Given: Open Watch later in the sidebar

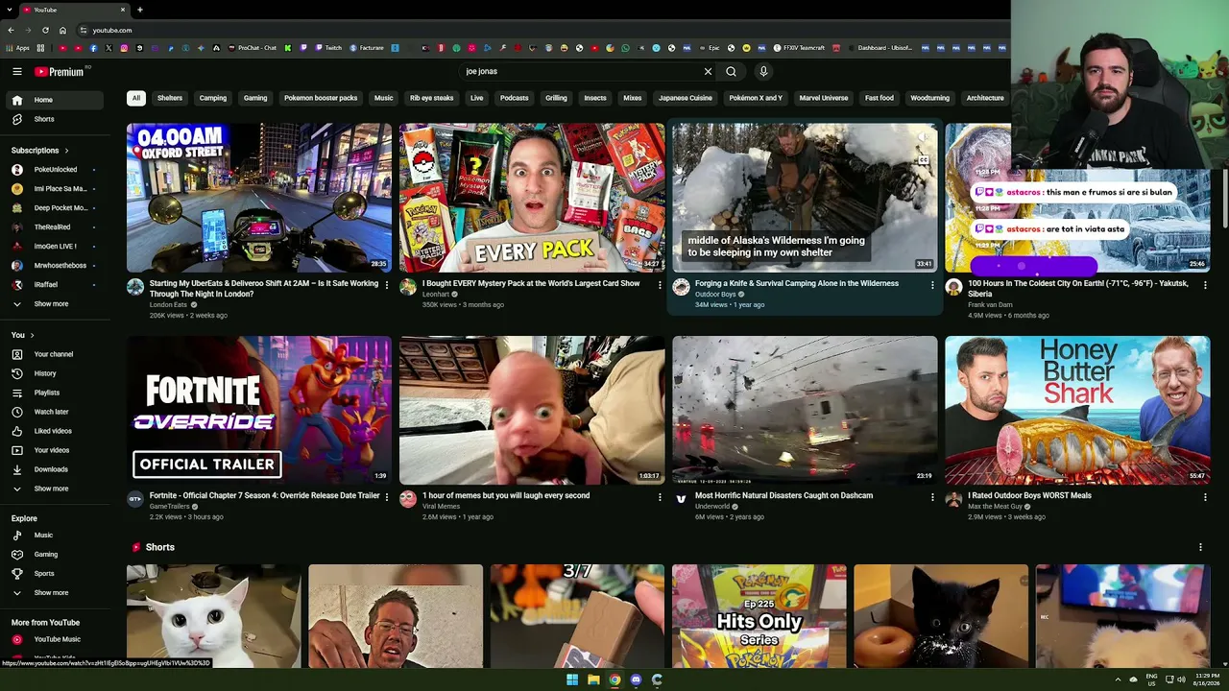Looking at the screenshot, I should (x=56, y=412).
